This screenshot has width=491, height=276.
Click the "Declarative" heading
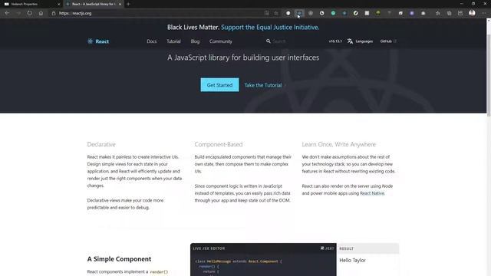coord(101,144)
